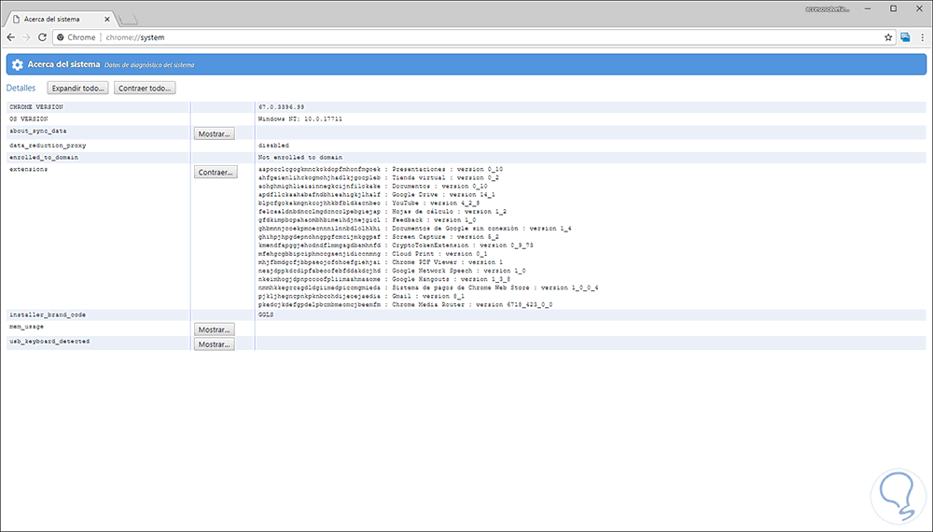Click 'Not enrolled to domain' value
The height and width of the screenshot is (532, 933).
click(299, 158)
